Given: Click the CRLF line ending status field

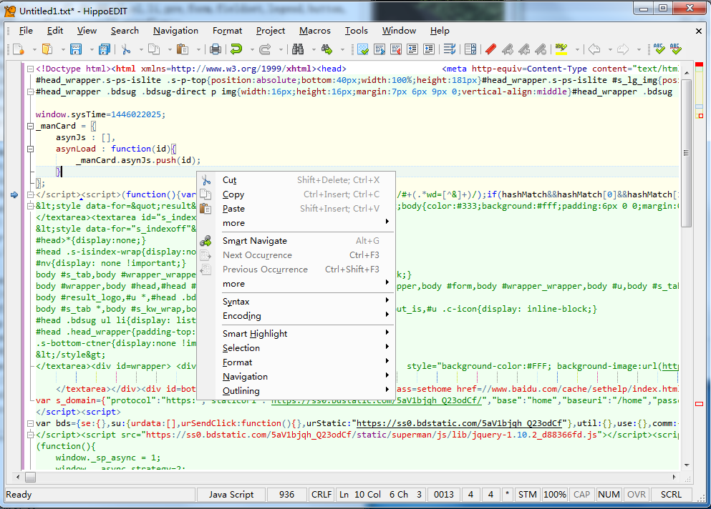Looking at the screenshot, I should tap(321, 494).
